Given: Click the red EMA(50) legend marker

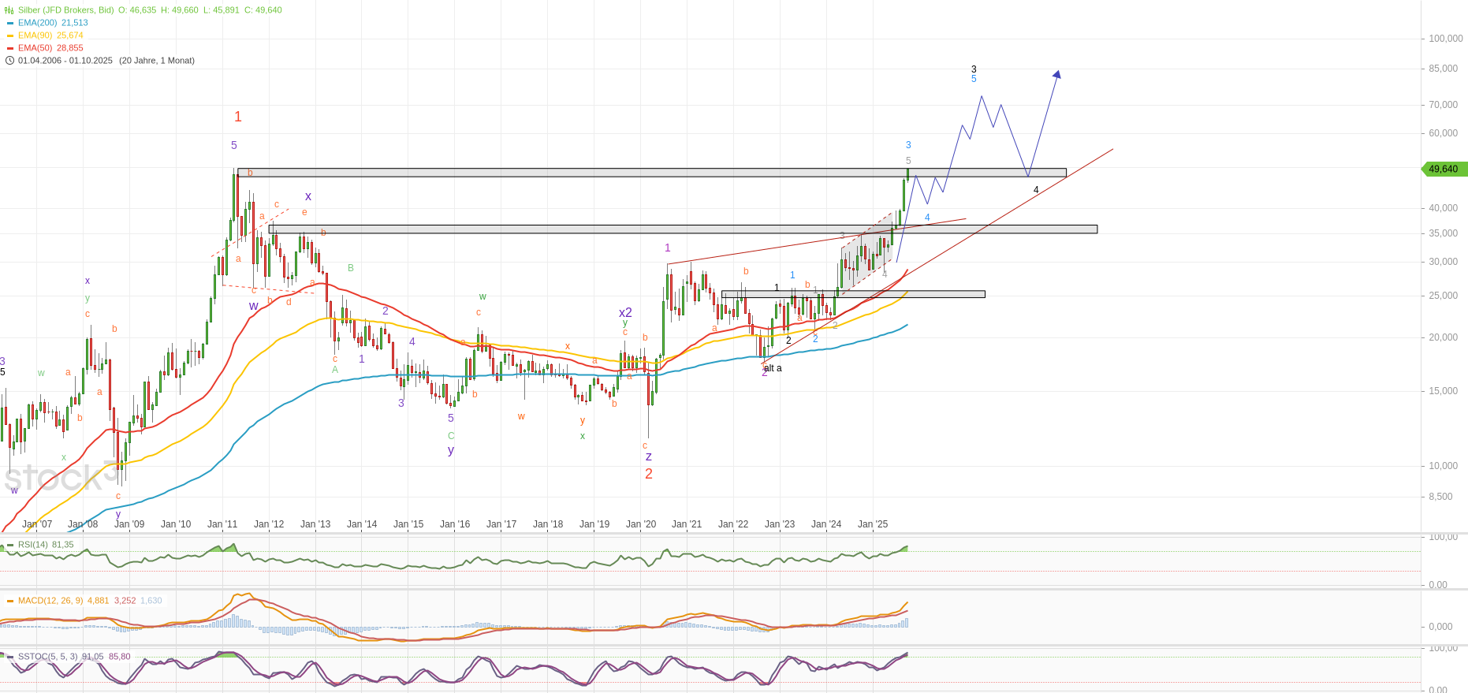Looking at the screenshot, I should pyautogui.click(x=10, y=48).
